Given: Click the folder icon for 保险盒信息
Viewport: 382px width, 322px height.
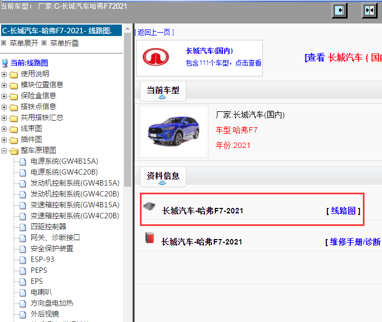Looking at the screenshot, I should pyautogui.click(x=14, y=96).
